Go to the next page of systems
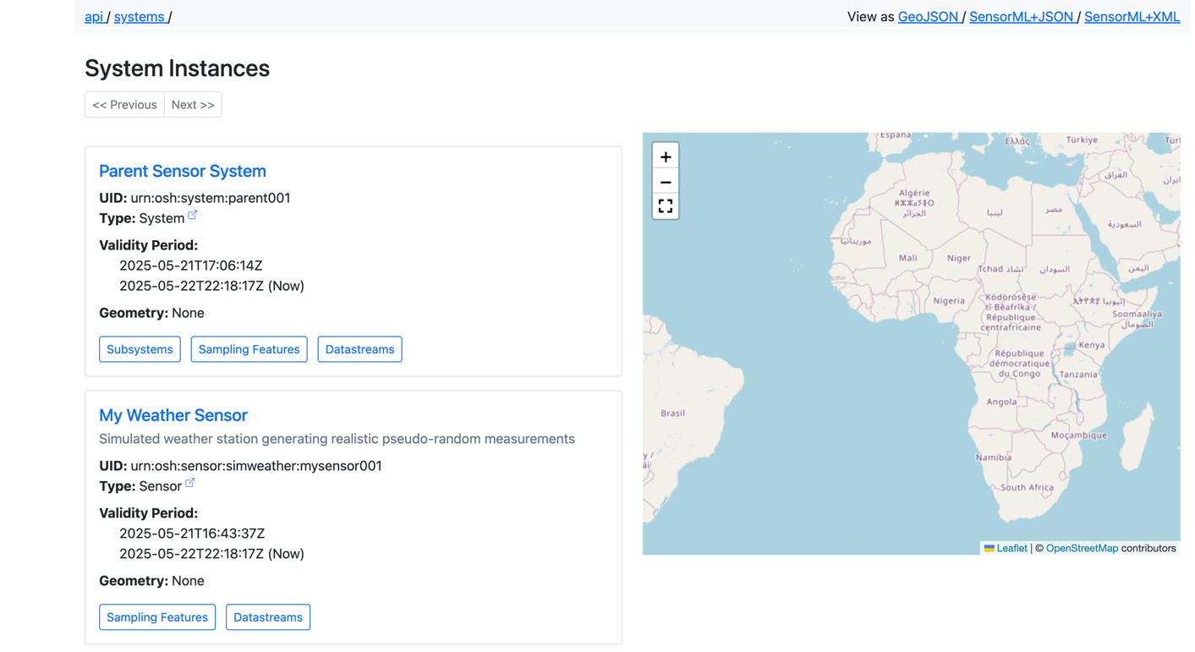The image size is (1195, 652). coord(193,104)
